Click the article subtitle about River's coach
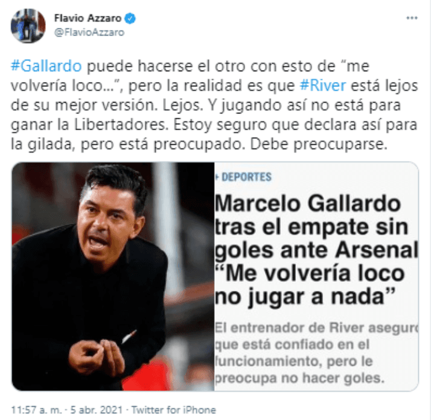431x420 pixels. [x=316, y=353]
